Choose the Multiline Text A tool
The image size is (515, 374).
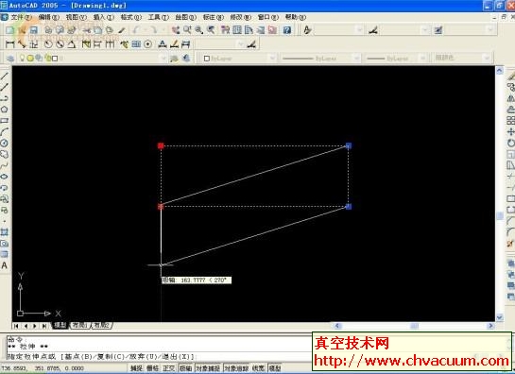point(5,265)
